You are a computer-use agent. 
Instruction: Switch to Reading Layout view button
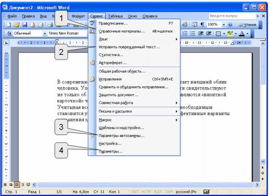point(28,185)
